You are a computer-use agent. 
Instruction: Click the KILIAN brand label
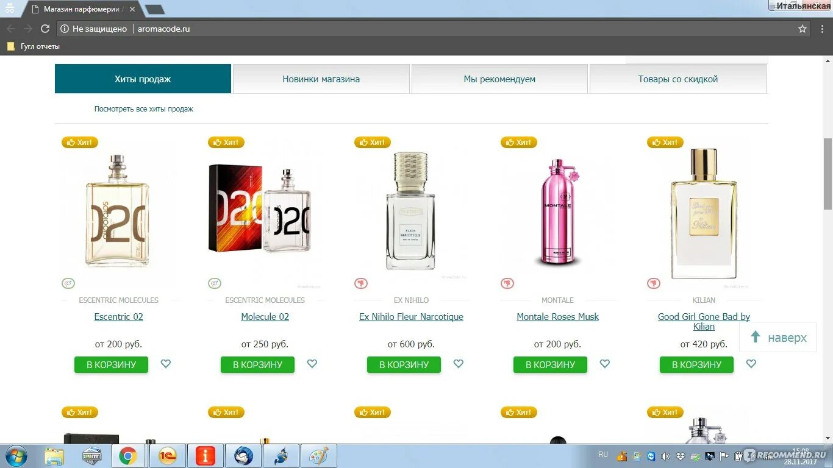[704, 300]
